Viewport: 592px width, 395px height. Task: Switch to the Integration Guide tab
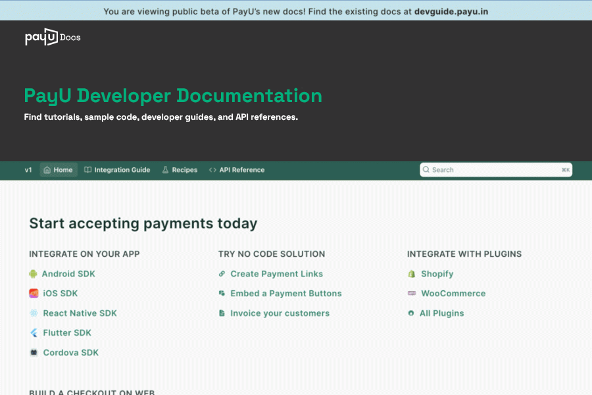point(117,170)
